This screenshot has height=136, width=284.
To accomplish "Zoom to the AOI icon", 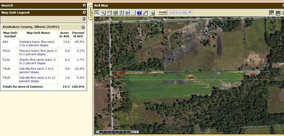I will [121, 13].
